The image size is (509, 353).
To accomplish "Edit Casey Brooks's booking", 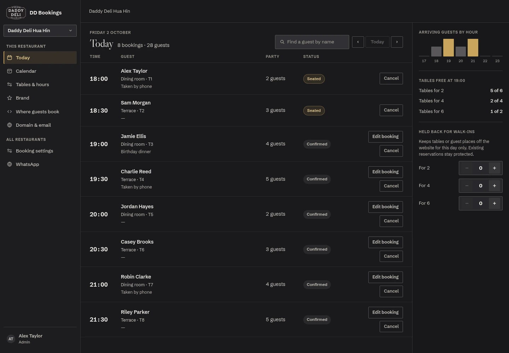I will 385,242.
